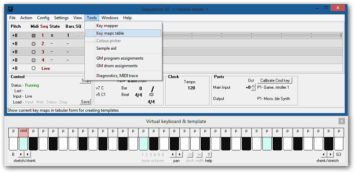This screenshot has height=173, width=355.
Task: Toggle Midi checkbox for sequence 2
Action: click(34, 44)
